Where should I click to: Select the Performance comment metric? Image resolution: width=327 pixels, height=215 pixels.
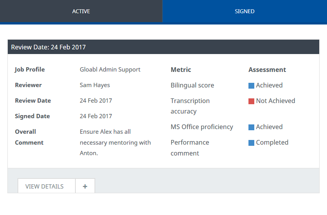(x=190, y=148)
